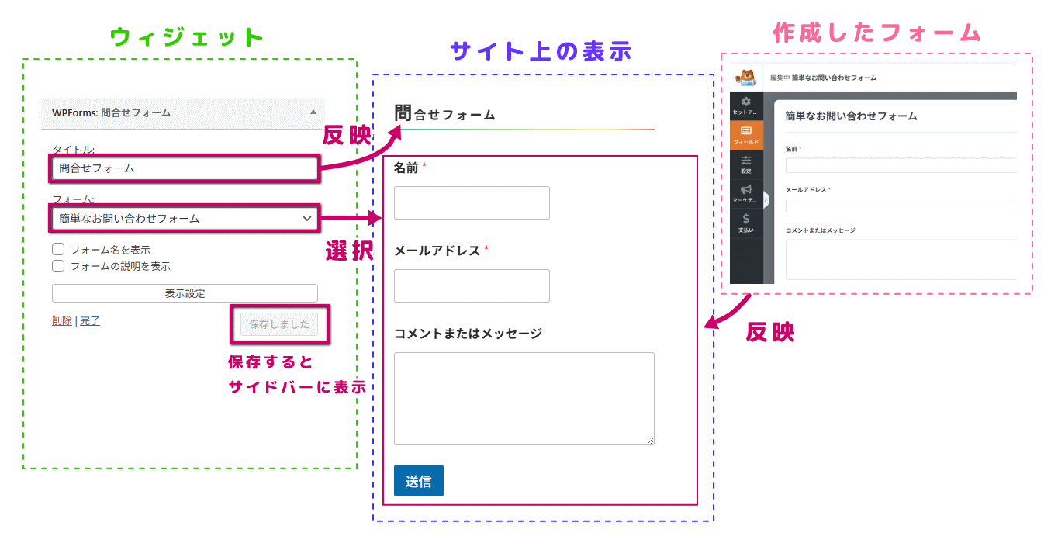Click the 保存しました button
1058x543 pixels.
tap(279, 324)
